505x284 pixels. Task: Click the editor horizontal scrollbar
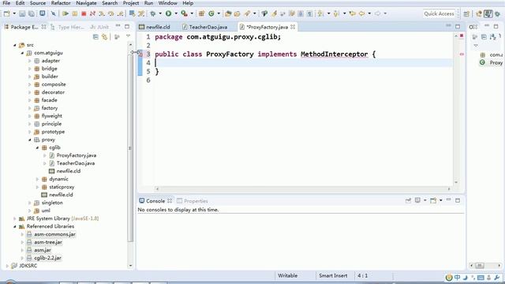[x=303, y=189]
